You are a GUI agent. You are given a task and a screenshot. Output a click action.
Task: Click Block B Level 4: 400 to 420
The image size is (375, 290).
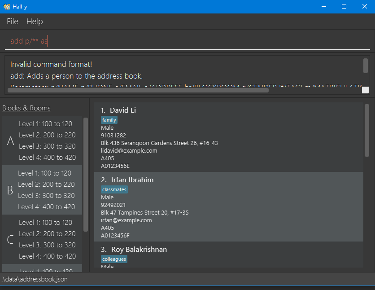(x=46, y=207)
